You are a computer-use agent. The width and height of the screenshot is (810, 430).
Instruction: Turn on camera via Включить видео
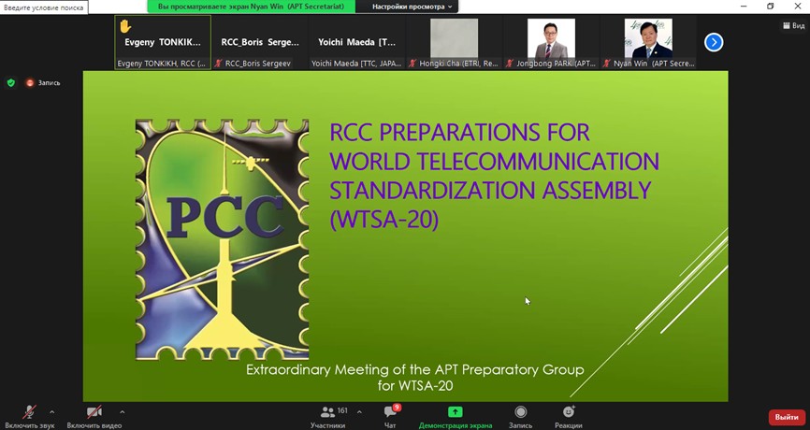(x=94, y=417)
